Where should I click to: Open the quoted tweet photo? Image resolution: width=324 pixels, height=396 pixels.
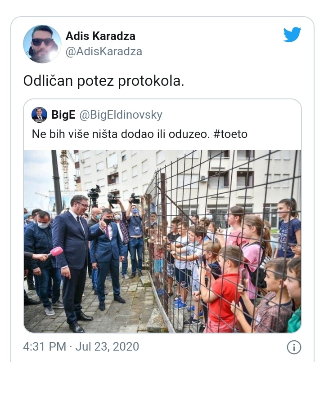(x=162, y=241)
